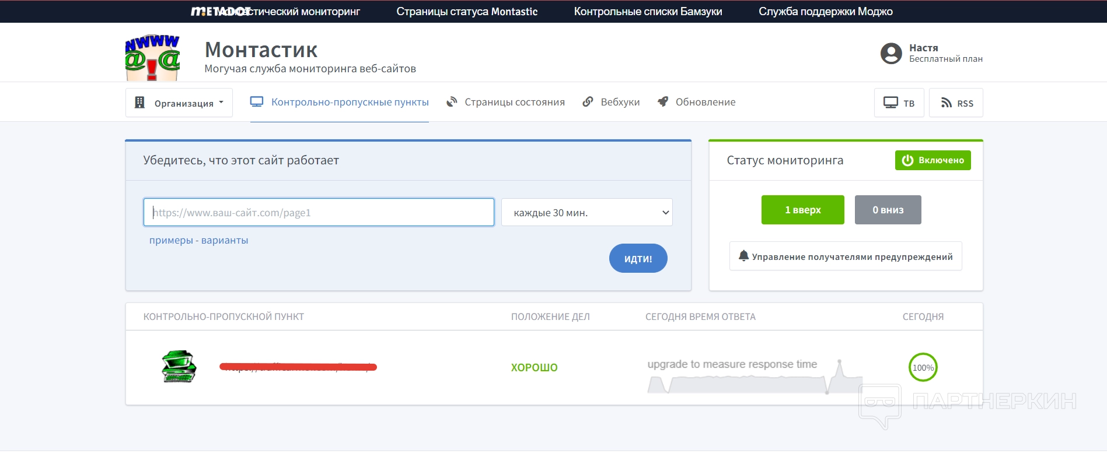
Task: Open the Обновление tab
Action: click(696, 102)
